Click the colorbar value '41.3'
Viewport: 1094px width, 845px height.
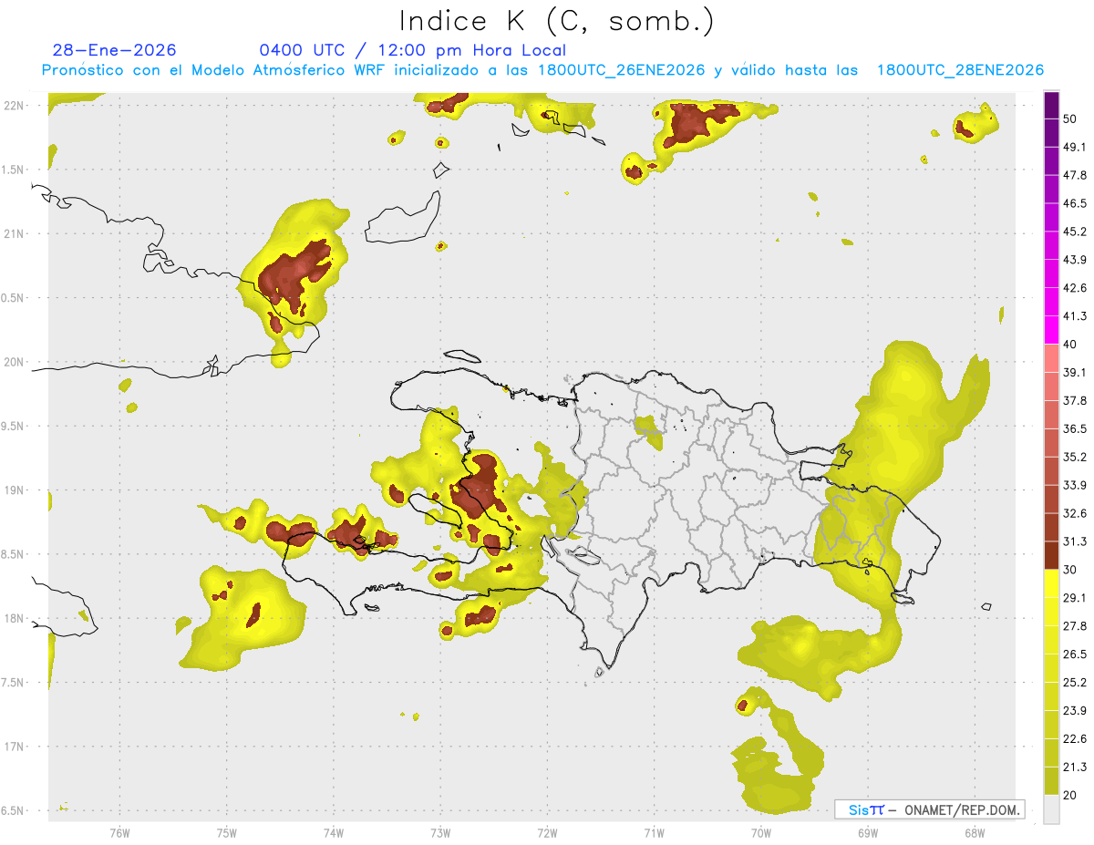pos(1075,316)
